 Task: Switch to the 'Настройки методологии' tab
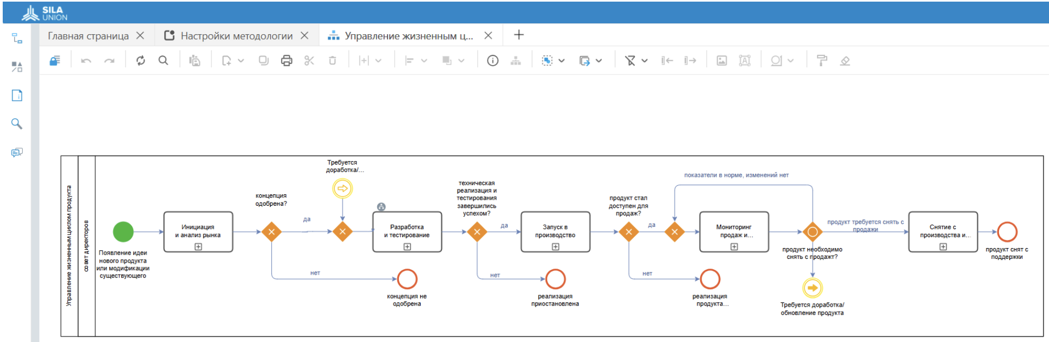click(x=236, y=36)
